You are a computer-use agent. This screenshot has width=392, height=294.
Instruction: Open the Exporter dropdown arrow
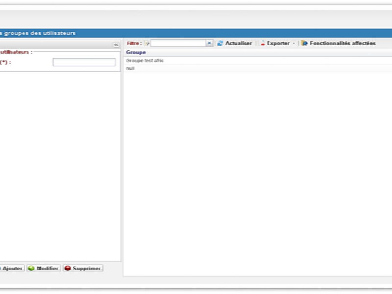click(x=294, y=43)
